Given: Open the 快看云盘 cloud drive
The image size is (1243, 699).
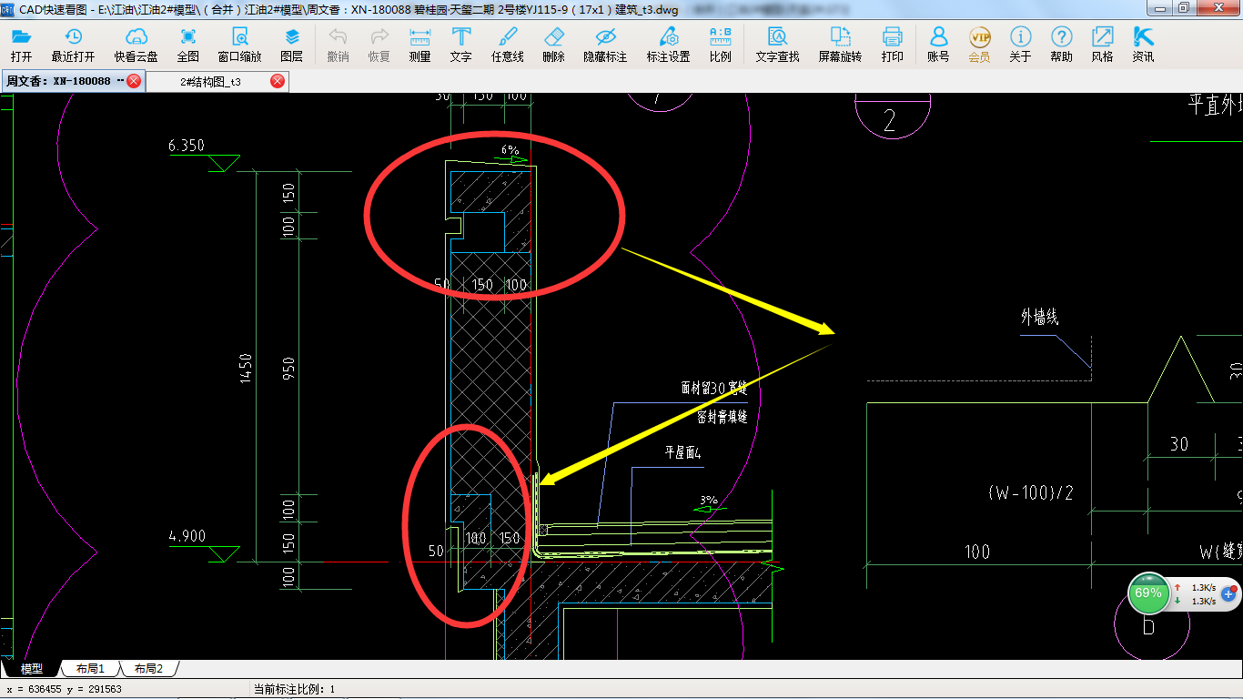Looking at the screenshot, I should (136, 45).
